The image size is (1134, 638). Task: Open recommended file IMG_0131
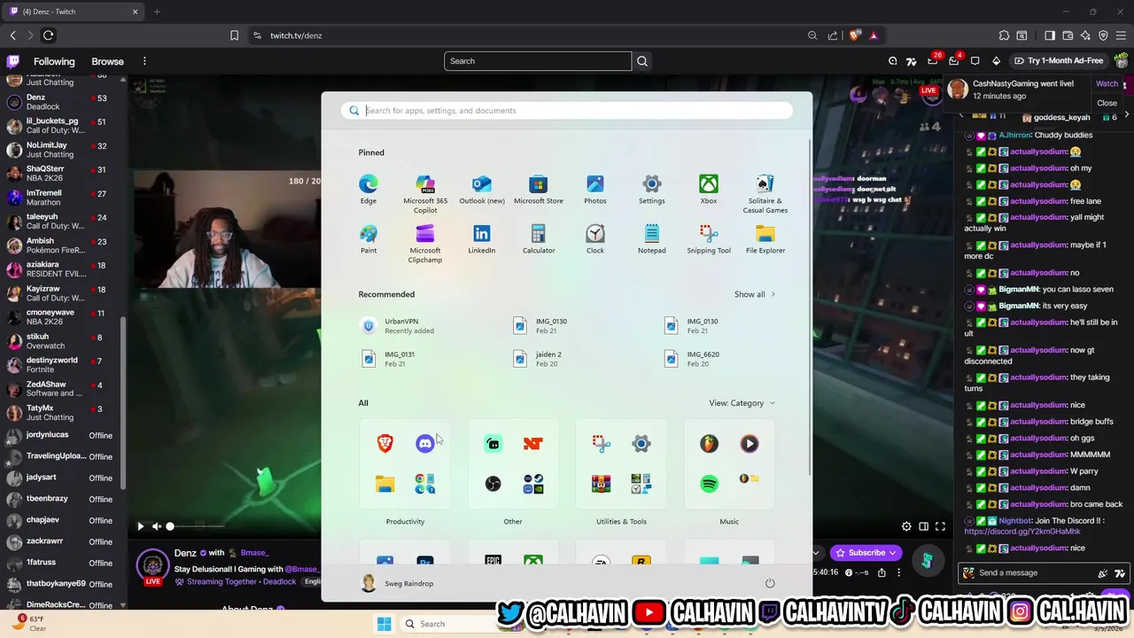tap(388, 359)
